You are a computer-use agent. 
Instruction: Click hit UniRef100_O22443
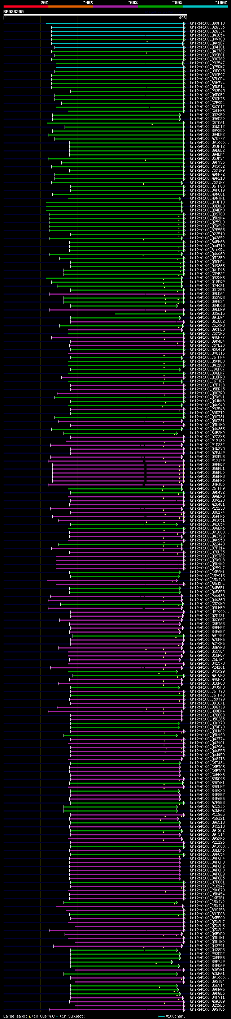[207, 544]
